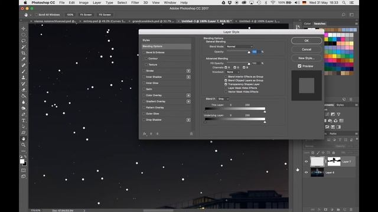Add another Drop Shadow with plus icon
This screenshot has width=378, height=212.
(188, 120)
